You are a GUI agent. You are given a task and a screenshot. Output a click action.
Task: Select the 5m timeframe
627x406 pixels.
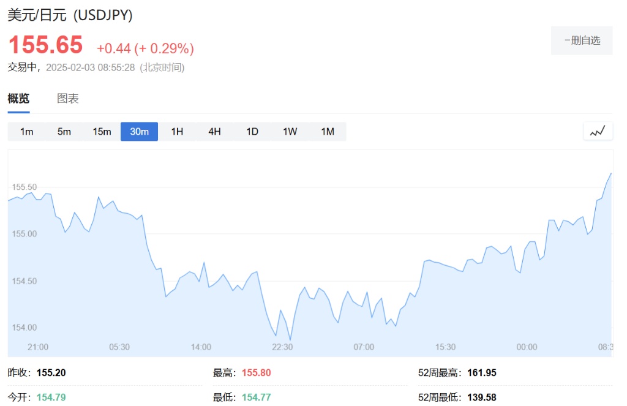coord(64,132)
